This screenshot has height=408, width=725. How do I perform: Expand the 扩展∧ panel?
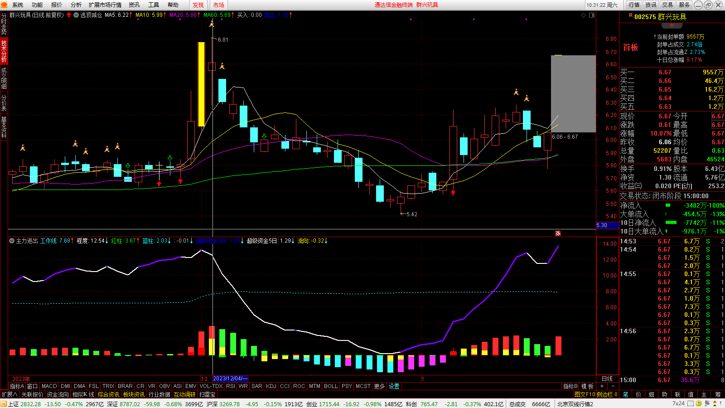(x=10, y=394)
